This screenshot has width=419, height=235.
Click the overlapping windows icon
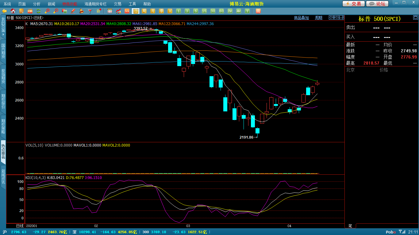[64, 11]
